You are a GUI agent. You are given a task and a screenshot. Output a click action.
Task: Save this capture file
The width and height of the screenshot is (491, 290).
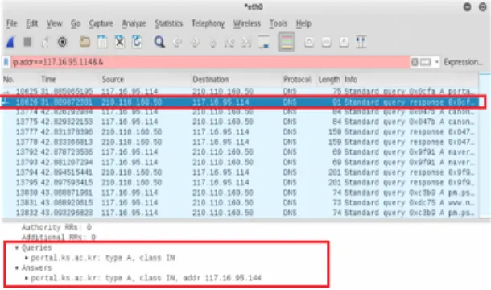(101, 42)
